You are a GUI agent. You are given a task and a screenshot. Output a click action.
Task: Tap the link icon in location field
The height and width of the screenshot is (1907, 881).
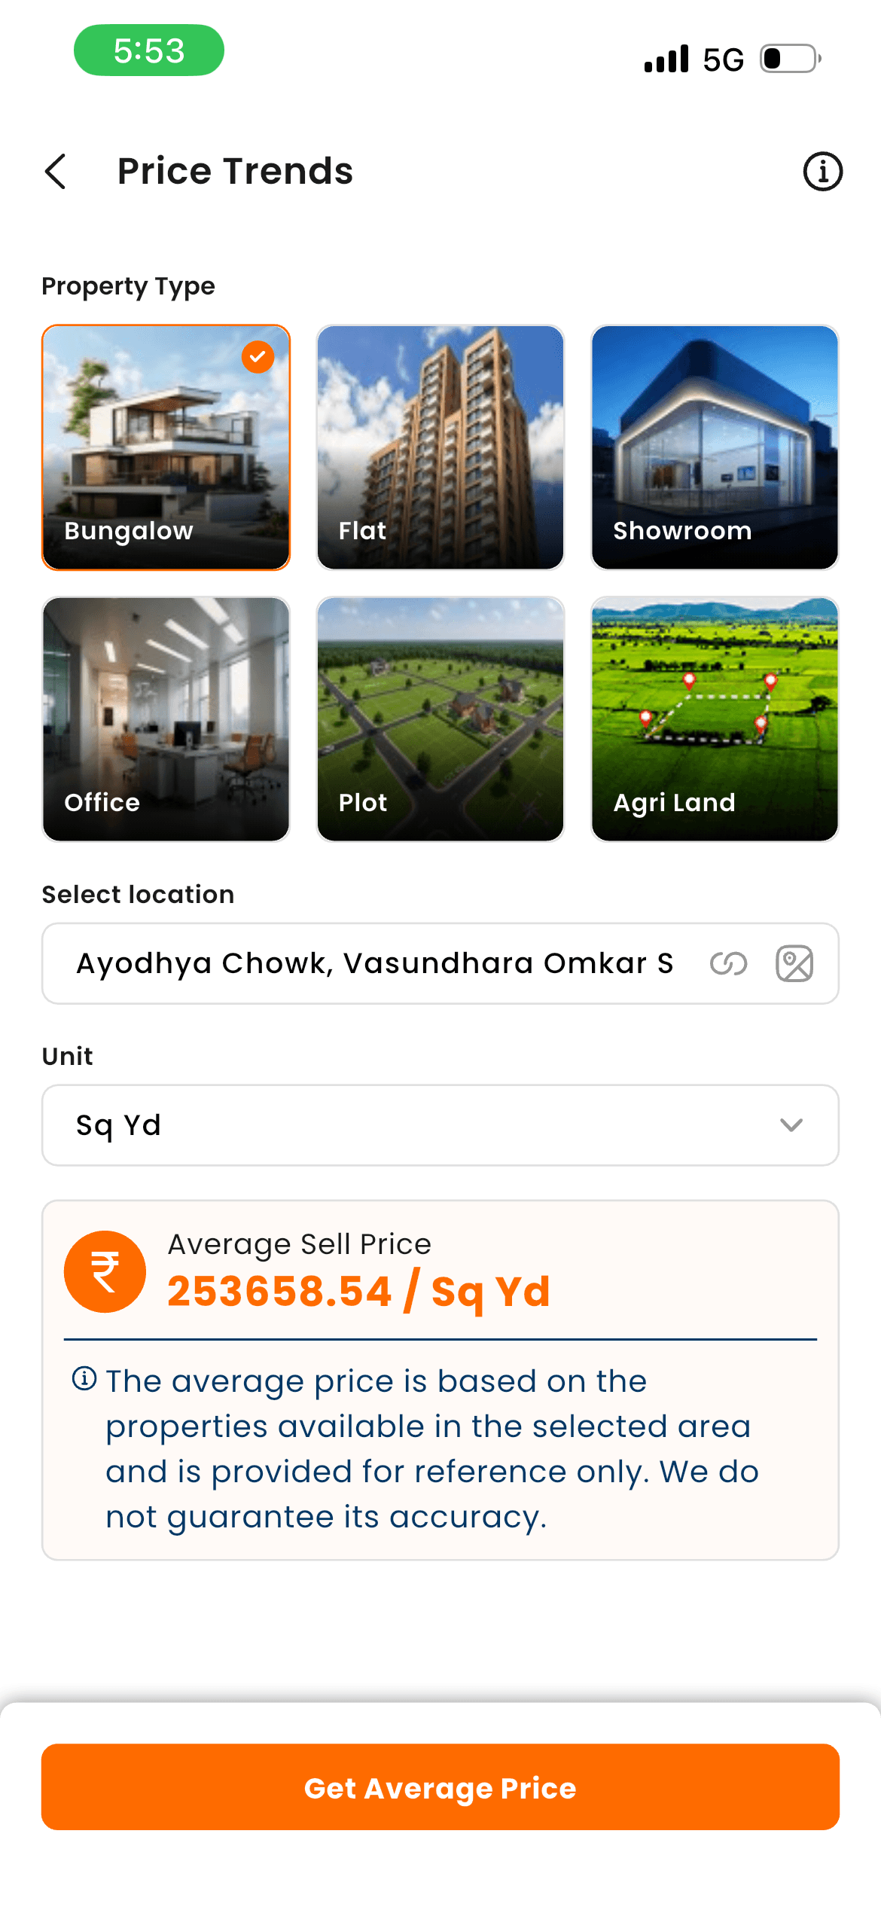728,963
